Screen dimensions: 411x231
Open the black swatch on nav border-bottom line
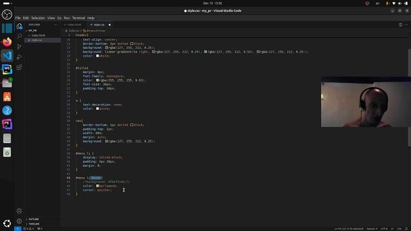coord(132,125)
